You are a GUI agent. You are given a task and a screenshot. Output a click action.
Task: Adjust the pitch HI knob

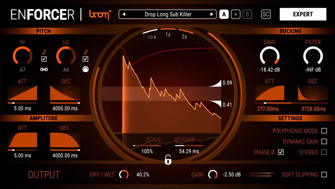pyautogui.click(x=23, y=56)
